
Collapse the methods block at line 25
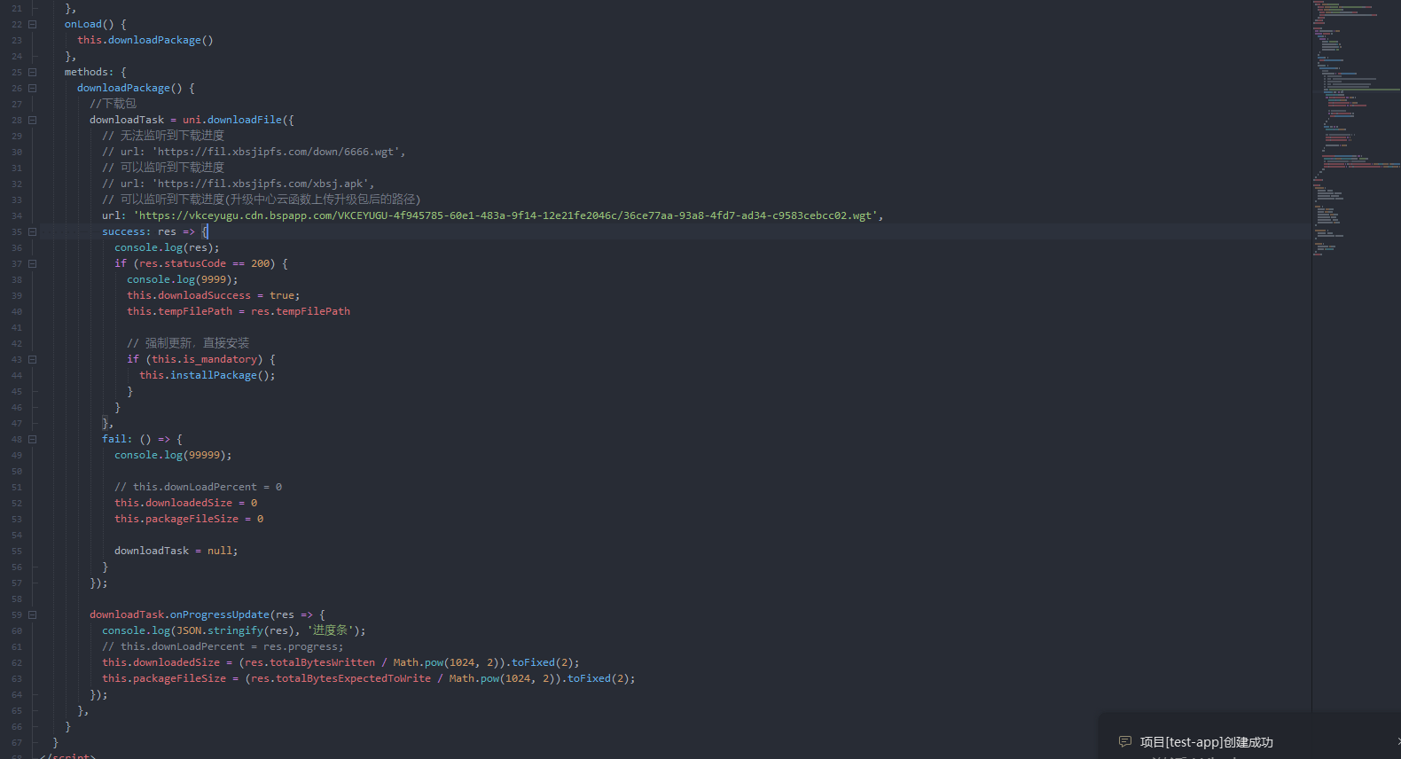(33, 73)
